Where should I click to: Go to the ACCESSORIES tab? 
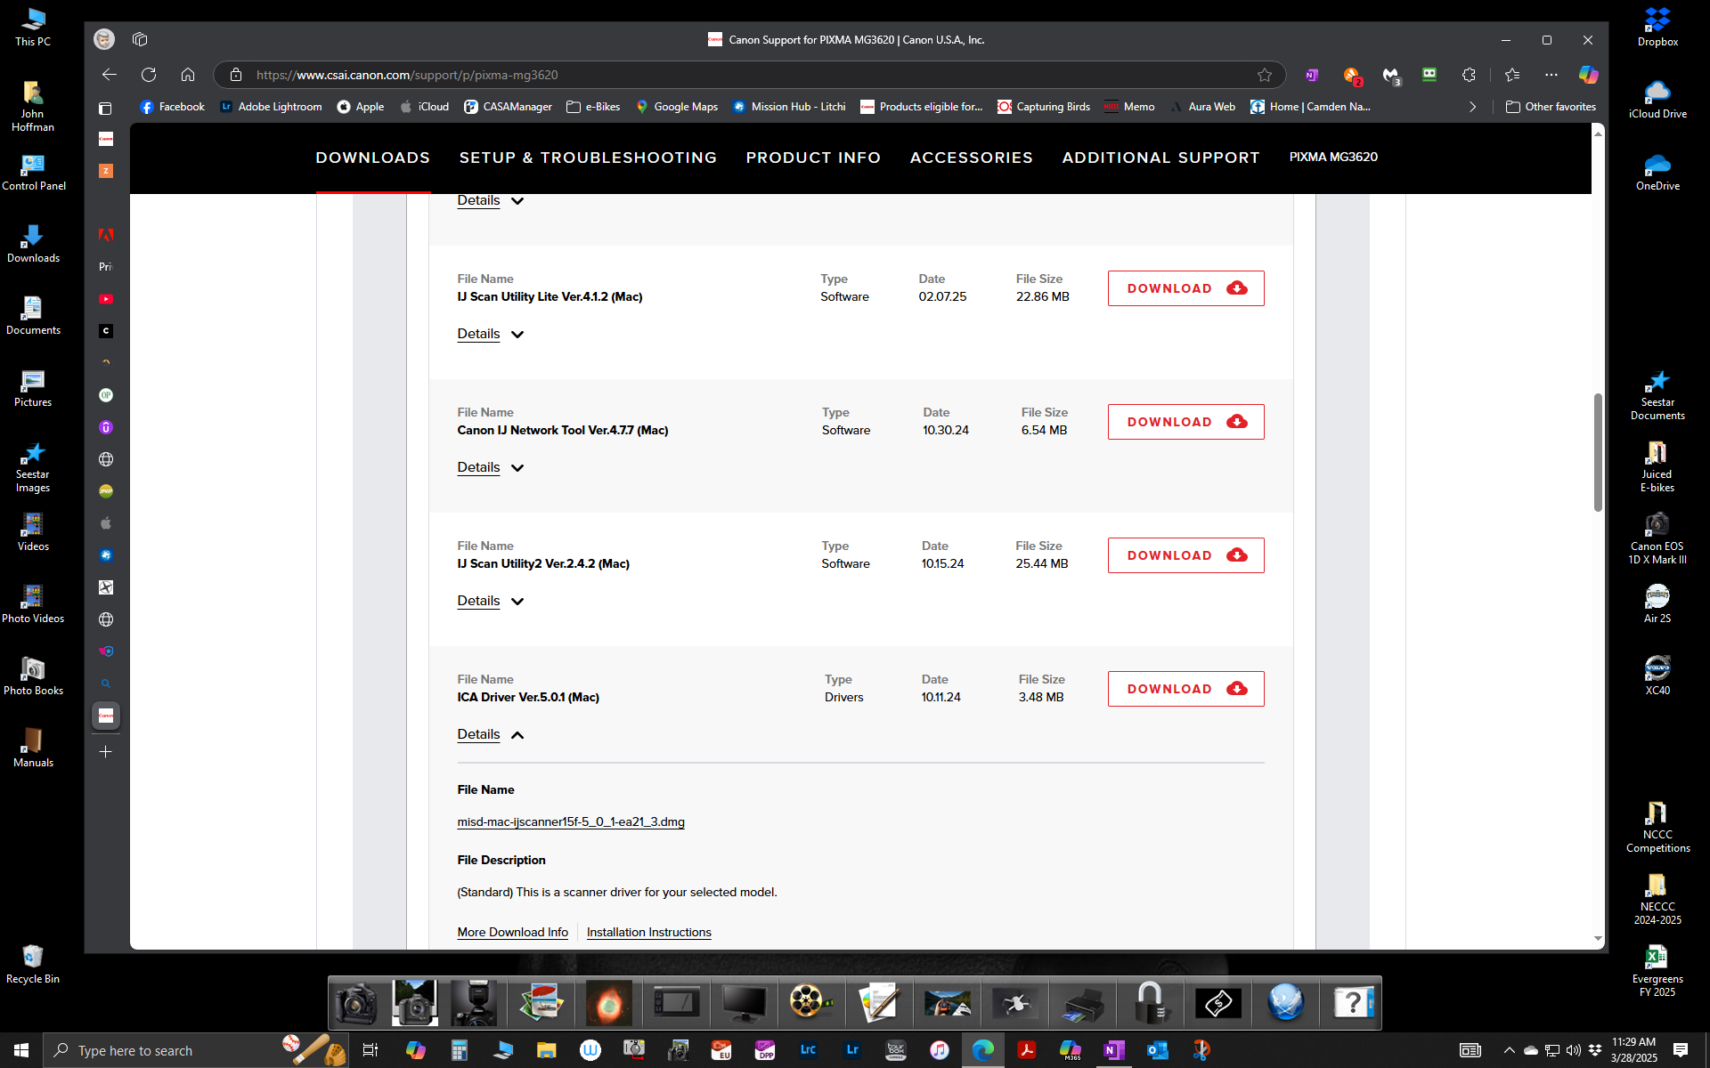(972, 158)
